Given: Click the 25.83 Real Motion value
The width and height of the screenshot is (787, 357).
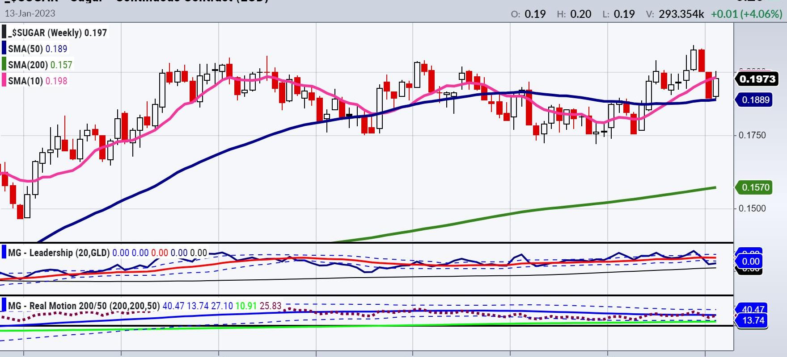Looking at the screenshot, I should coord(271,306).
